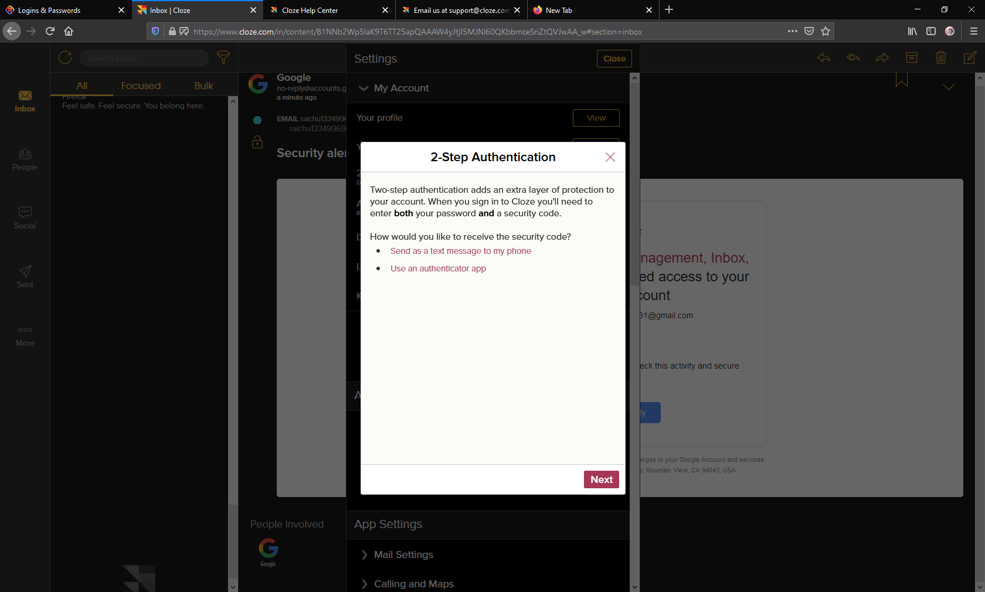Viewport: 985px width, 592px height.
Task: Go to the Firefox home page
Action: tap(69, 31)
